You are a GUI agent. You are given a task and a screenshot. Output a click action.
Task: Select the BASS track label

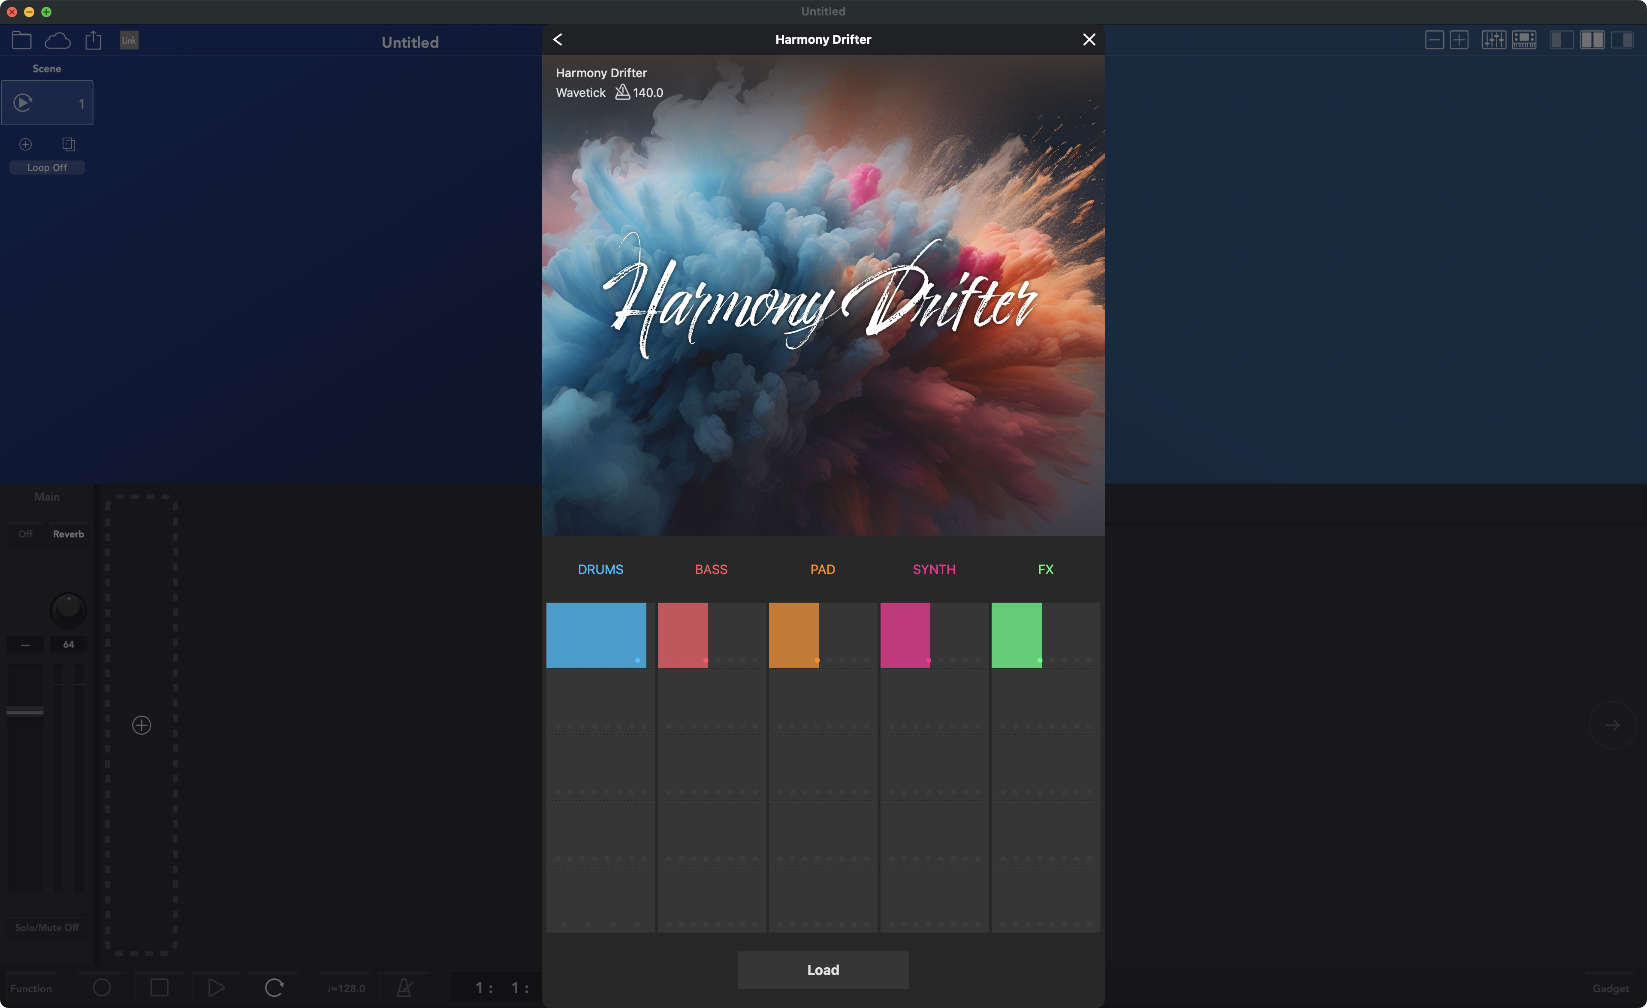point(711,570)
